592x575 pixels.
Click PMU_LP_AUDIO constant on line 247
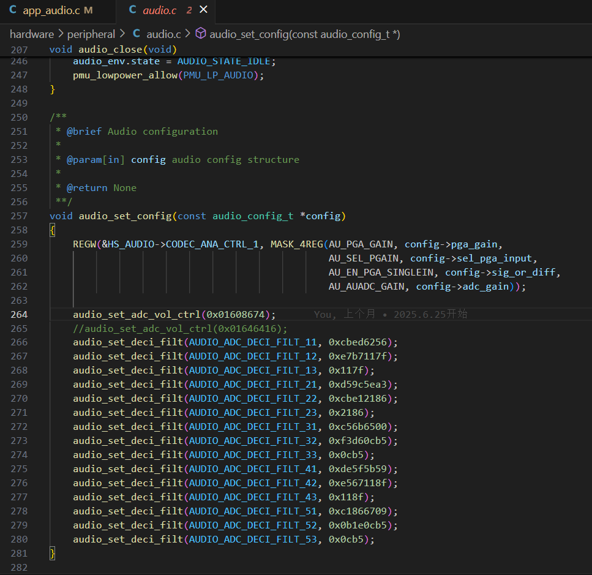coord(218,75)
